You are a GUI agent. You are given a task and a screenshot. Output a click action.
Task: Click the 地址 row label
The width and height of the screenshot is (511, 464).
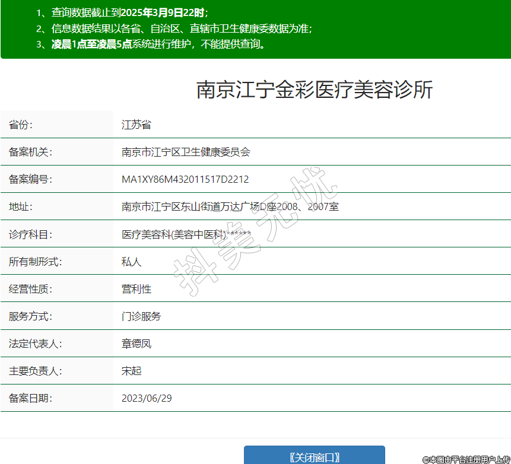pyautogui.click(x=21, y=207)
